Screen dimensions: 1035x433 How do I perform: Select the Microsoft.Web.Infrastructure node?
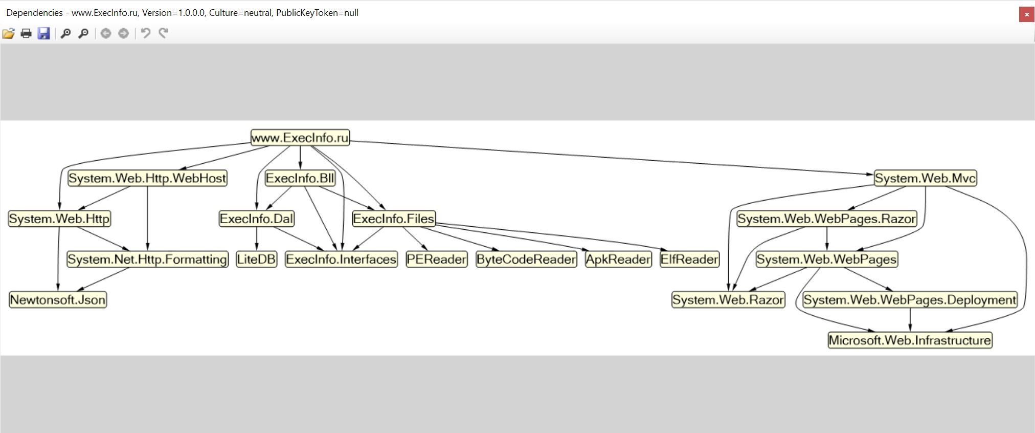point(910,340)
